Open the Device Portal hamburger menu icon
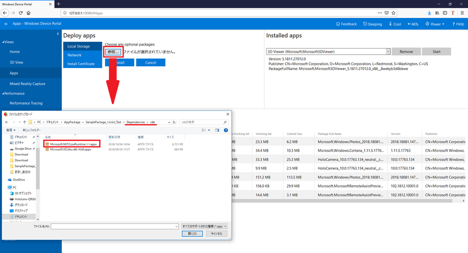 pyautogui.click(x=5, y=24)
